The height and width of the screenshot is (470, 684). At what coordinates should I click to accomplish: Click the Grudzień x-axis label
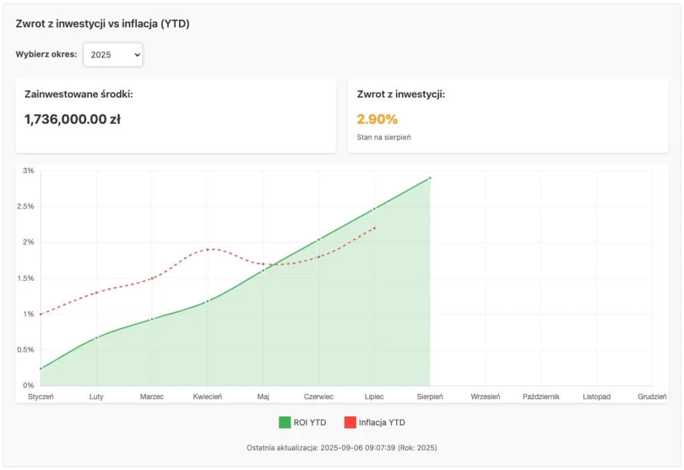click(x=652, y=396)
